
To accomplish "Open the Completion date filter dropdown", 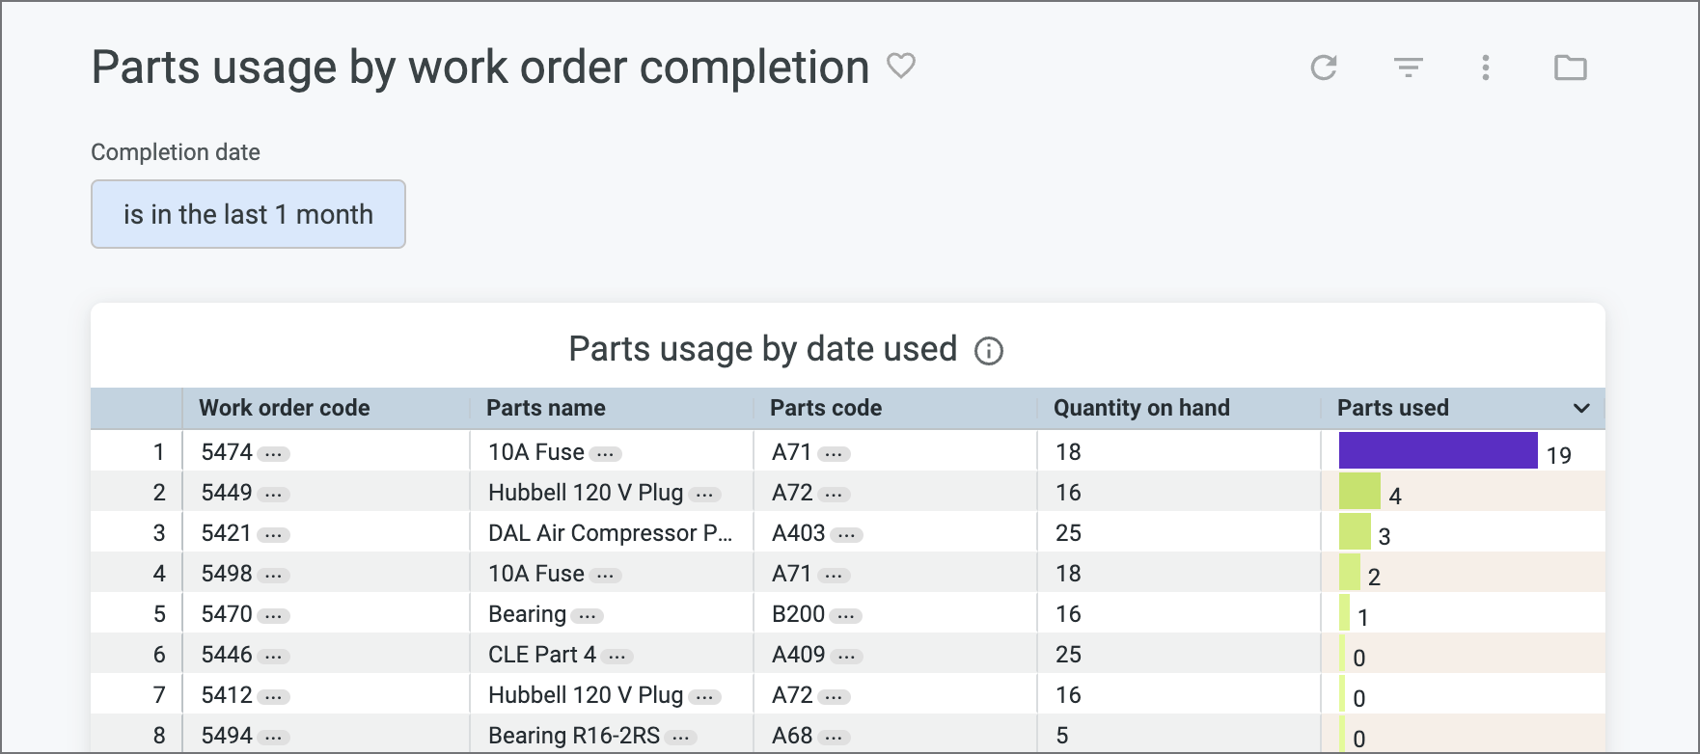I will click(248, 214).
